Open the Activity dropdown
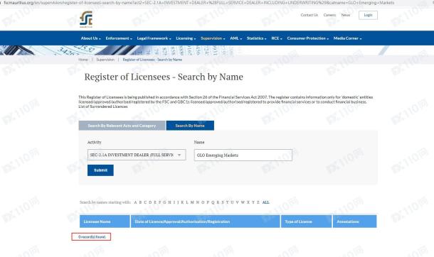 click(x=137, y=155)
